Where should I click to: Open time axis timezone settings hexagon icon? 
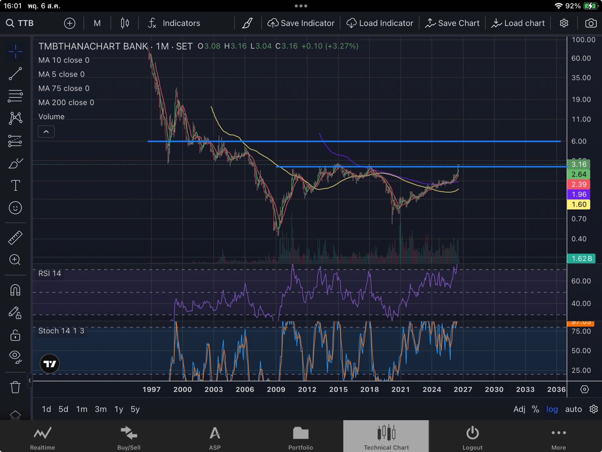585,389
